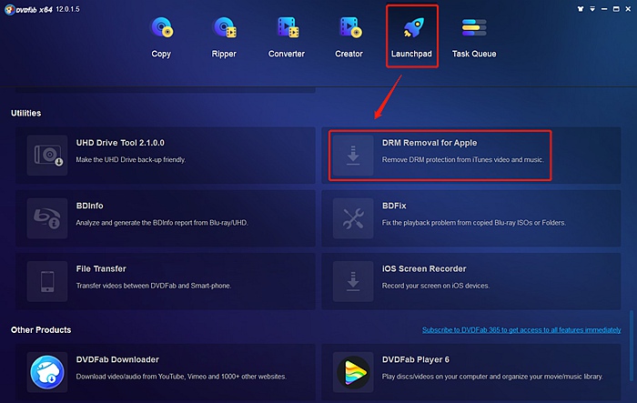Click the version number 12.0.1.5

point(68,9)
